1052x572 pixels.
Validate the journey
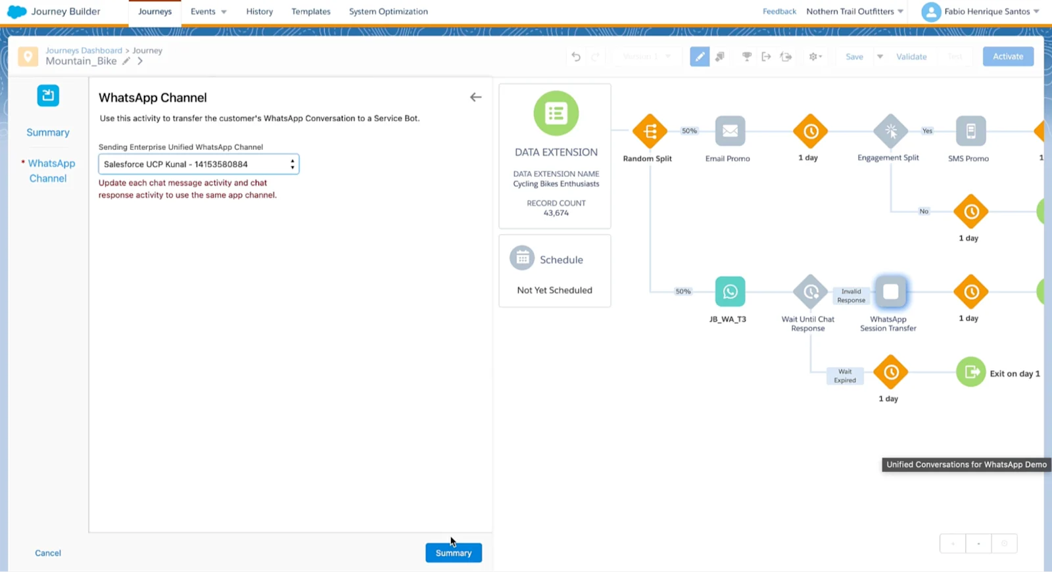click(x=911, y=57)
